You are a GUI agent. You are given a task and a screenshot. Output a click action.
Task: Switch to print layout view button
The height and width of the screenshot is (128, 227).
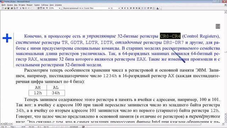6,124
